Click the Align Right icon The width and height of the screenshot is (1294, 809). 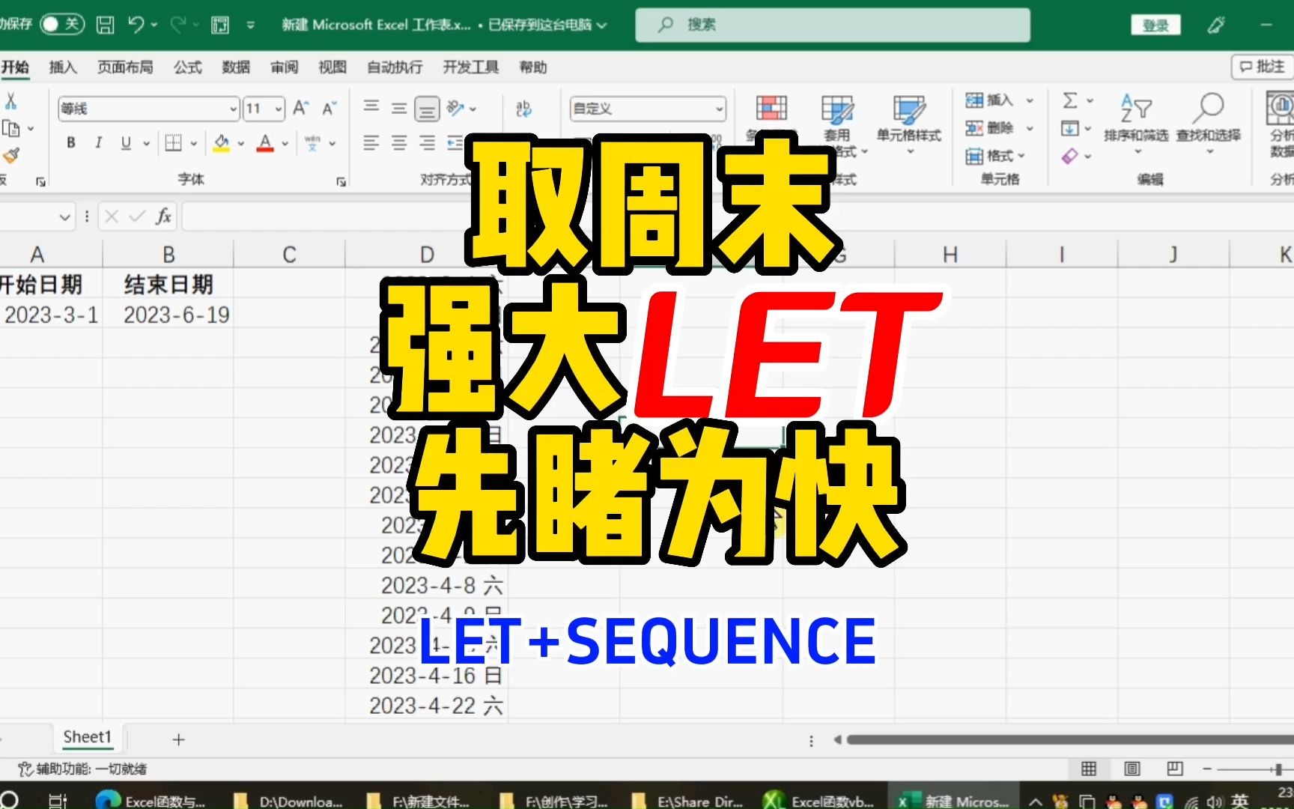point(427,142)
